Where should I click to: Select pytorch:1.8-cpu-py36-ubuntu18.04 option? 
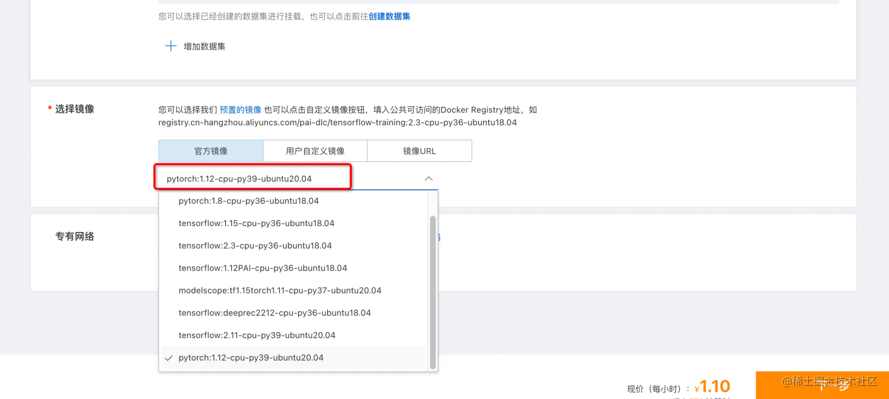293,201
